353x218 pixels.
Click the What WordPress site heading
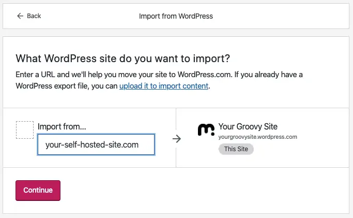123,58
